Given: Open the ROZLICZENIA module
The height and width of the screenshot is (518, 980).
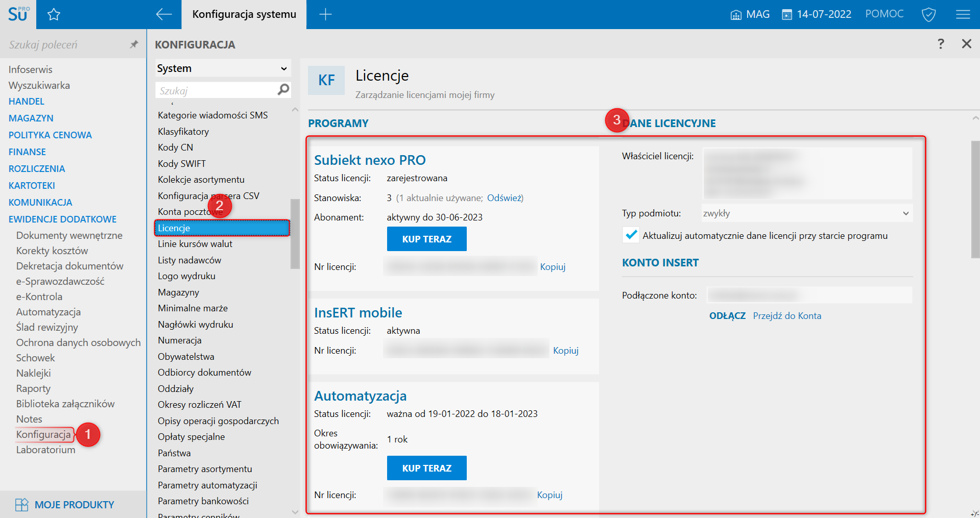Looking at the screenshot, I should (37, 169).
